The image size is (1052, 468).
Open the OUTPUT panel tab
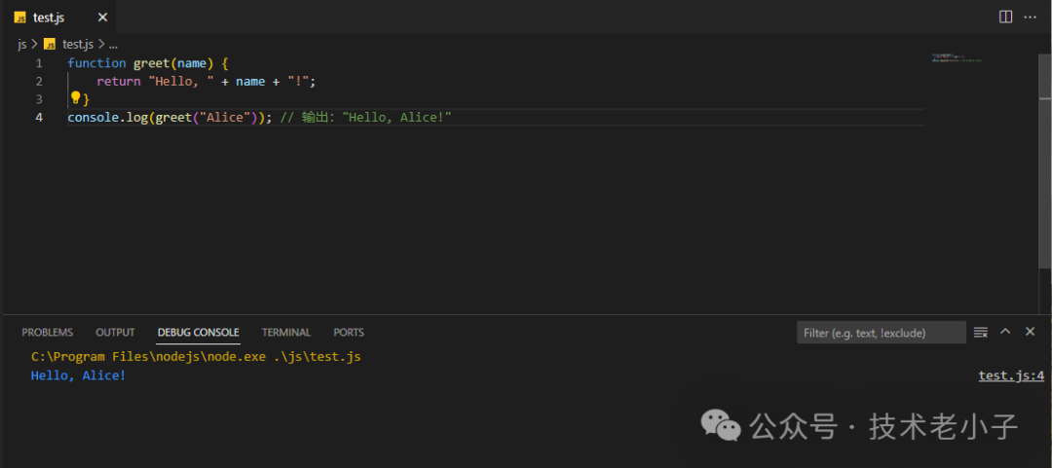[115, 333]
